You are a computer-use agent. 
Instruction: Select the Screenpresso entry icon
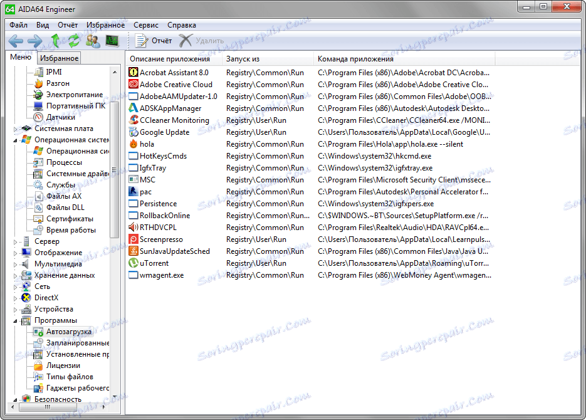tap(133, 239)
